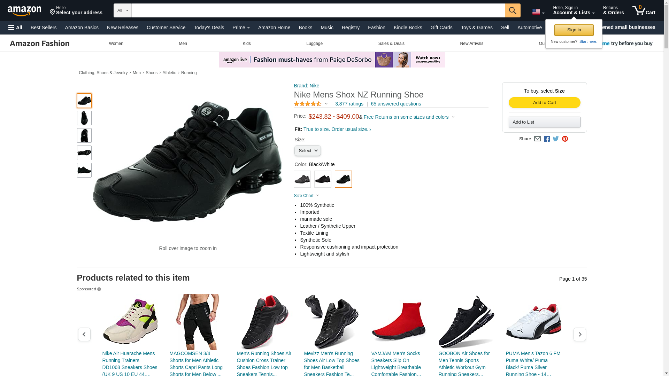
Task: Click into the Amazon search field
Action: [318, 10]
